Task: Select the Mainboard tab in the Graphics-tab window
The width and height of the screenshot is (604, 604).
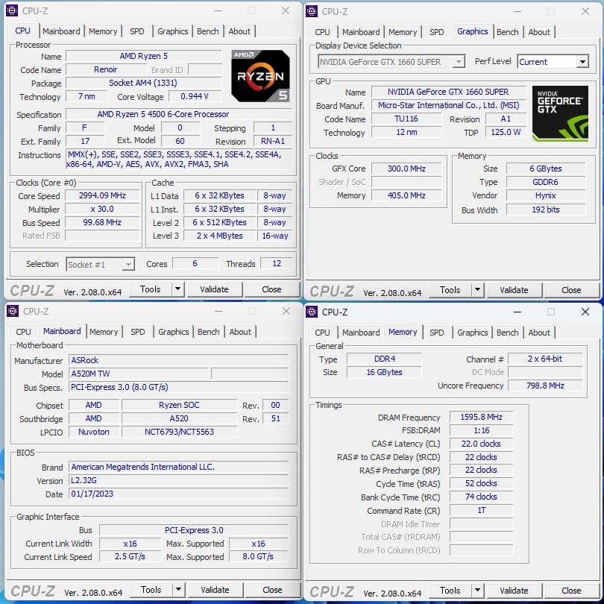Action: click(x=361, y=32)
